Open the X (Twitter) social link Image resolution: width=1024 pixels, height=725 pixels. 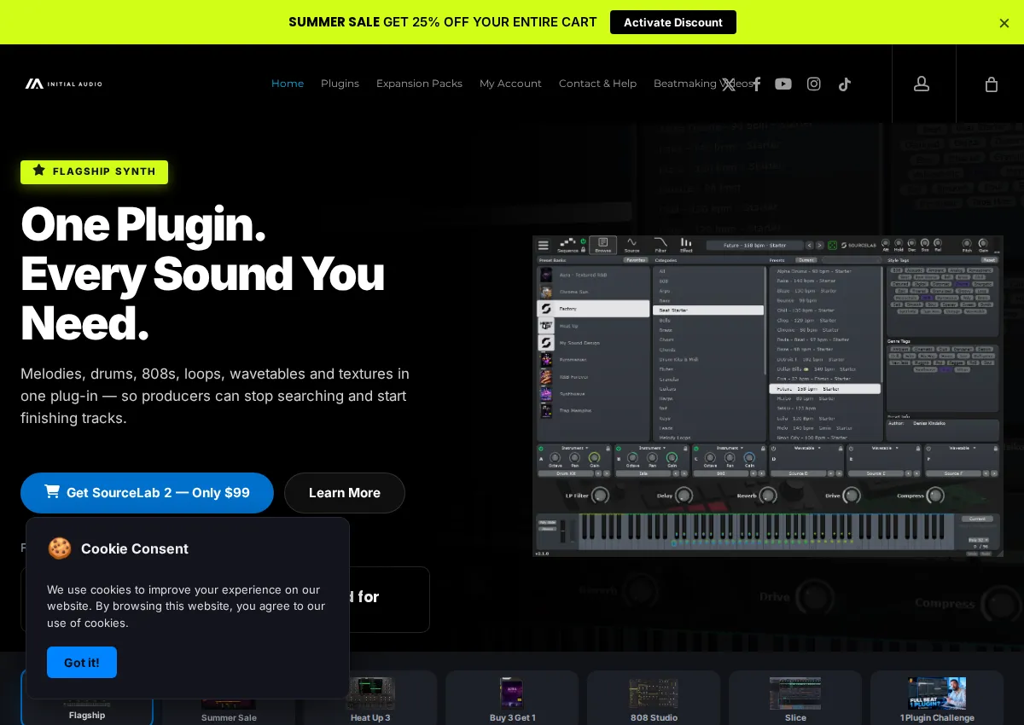[x=728, y=84]
